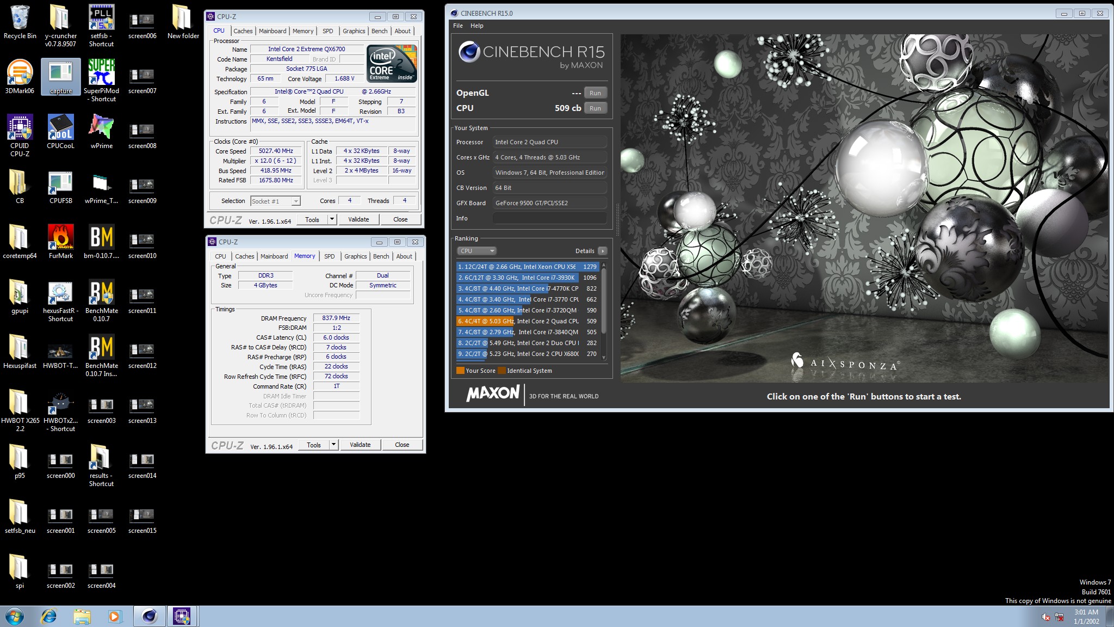The height and width of the screenshot is (627, 1114).
Task: Open the coretemp64 folder icon
Action: tap(20, 242)
